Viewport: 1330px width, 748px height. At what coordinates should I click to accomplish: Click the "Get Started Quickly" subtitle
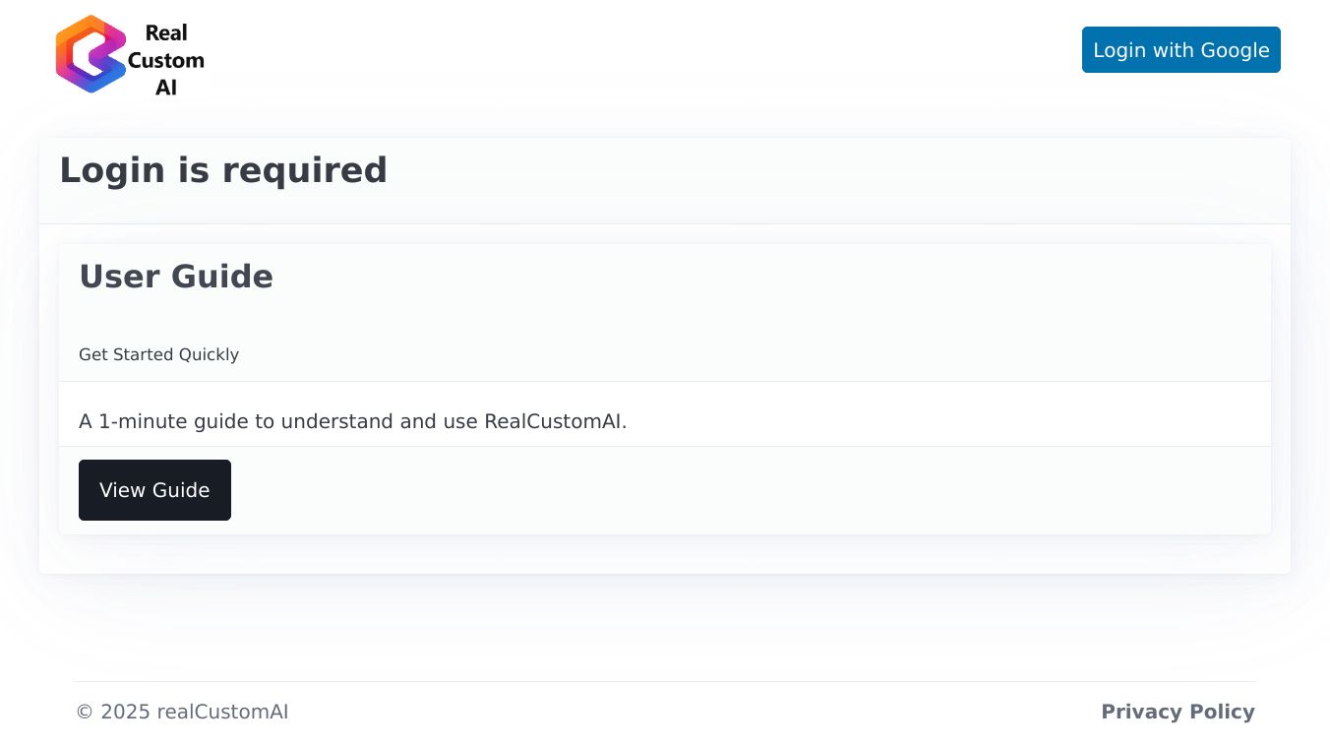pyautogui.click(x=158, y=354)
